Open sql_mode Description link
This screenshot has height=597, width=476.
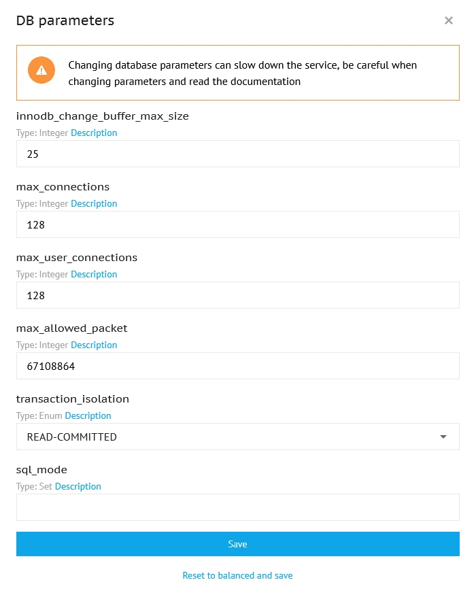pyautogui.click(x=78, y=487)
